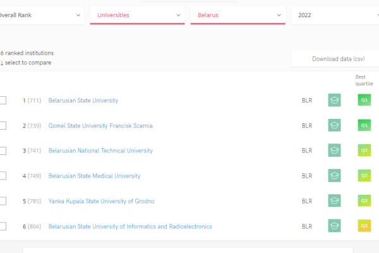The width and height of the screenshot is (379, 253).
Task: Open the Overall Rank dropdown
Action: (x=41, y=15)
